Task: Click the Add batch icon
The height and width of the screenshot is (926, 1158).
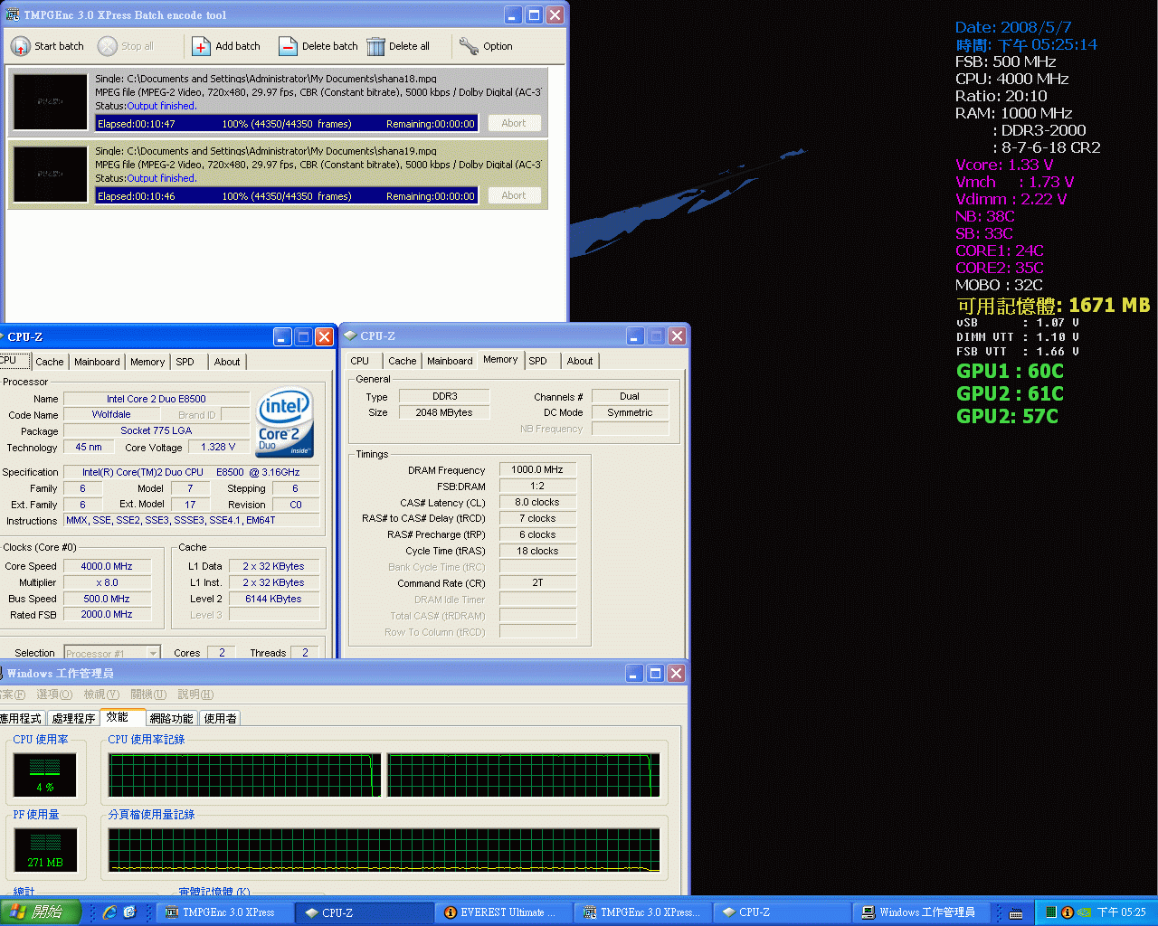Action: (201, 46)
